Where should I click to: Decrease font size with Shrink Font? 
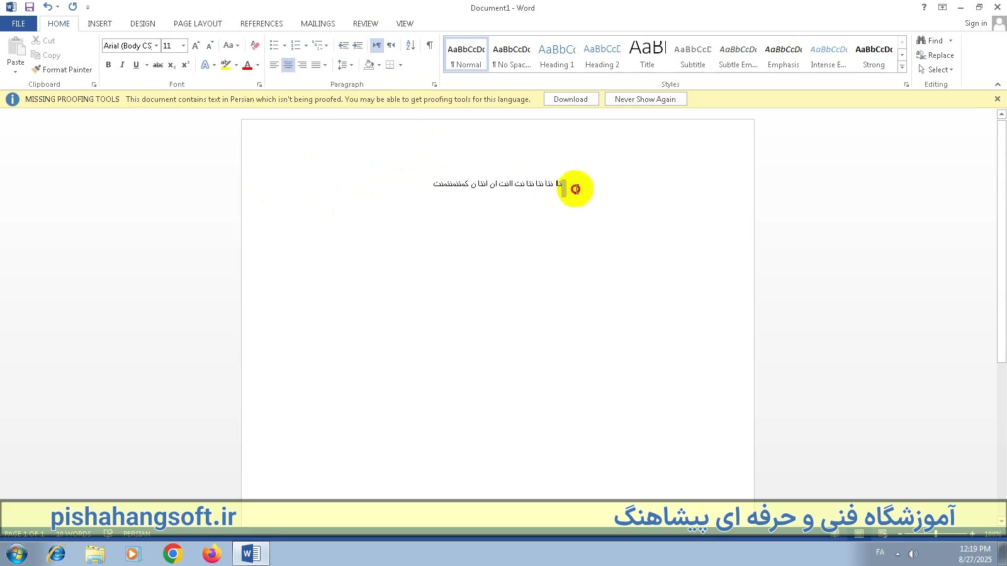coord(210,45)
